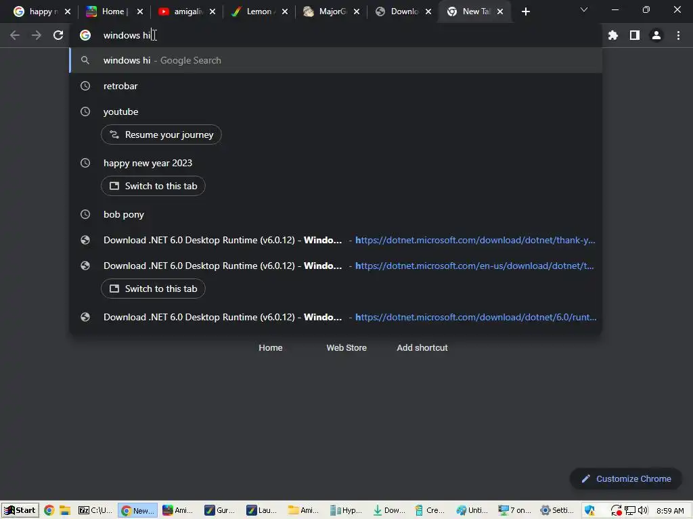Reload the page with the refresh icon
The width and height of the screenshot is (693, 519).
pos(58,35)
